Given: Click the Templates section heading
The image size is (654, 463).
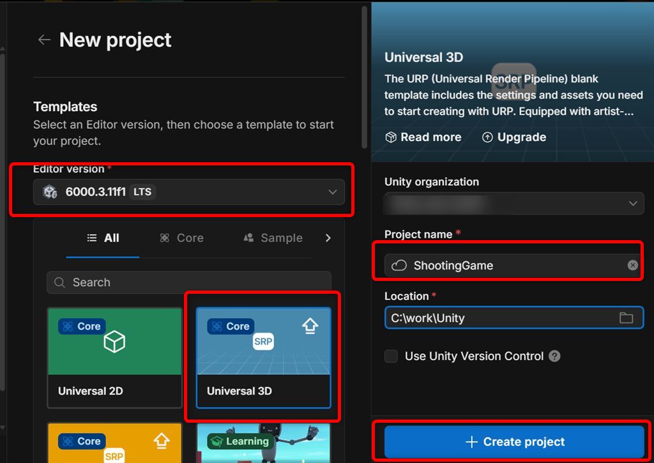Looking at the screenshot, I should click(65, 107).
